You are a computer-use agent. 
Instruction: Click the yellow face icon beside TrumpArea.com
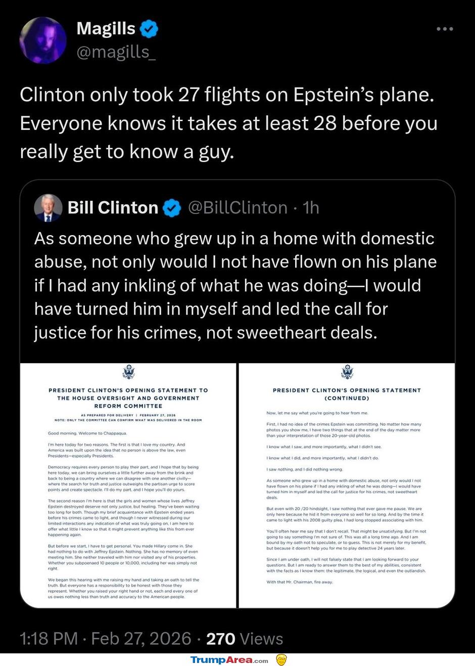click(282, 659)
